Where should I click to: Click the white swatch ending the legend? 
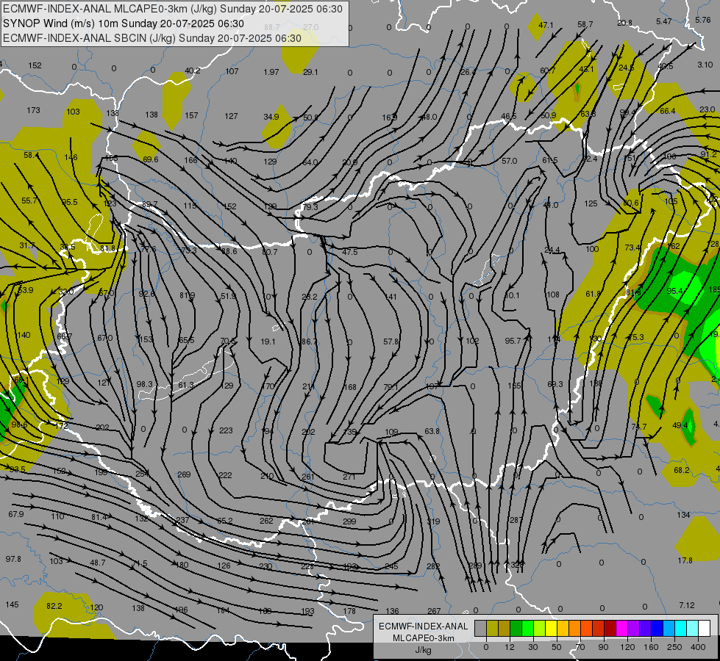[x=704, y=628]
